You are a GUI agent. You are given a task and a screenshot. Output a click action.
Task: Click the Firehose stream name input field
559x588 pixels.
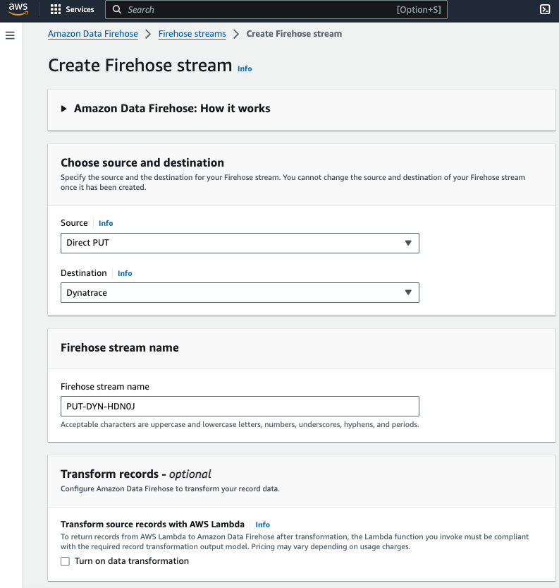click(x=240, y=406)
